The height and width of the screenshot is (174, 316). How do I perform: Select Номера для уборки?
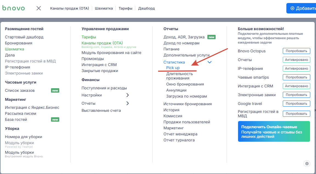click(24, 137)
